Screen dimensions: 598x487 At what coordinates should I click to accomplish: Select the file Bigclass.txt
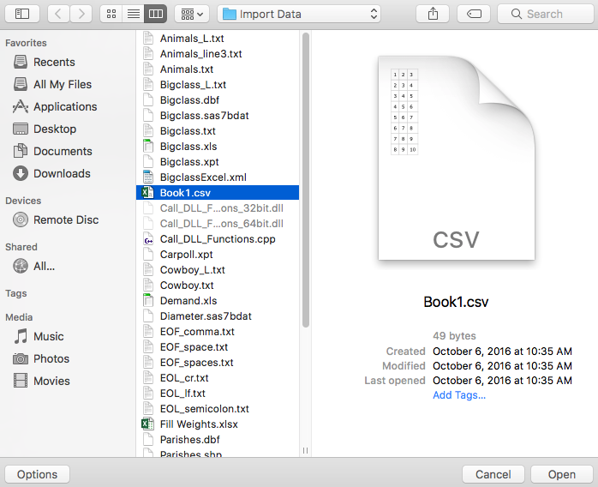tap(218, 131)
